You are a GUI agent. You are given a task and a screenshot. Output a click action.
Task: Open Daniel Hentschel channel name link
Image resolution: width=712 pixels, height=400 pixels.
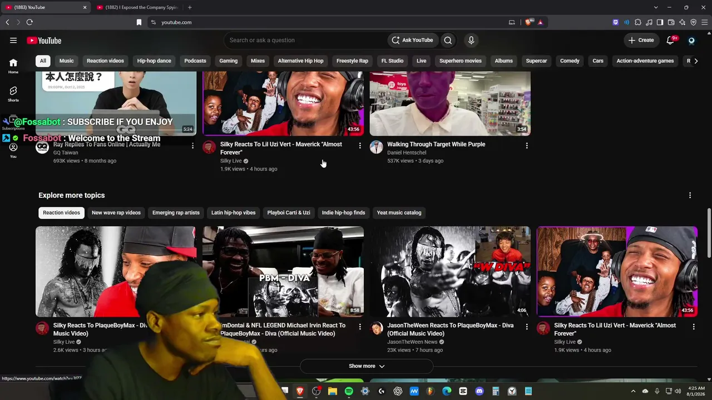(407, 153)
